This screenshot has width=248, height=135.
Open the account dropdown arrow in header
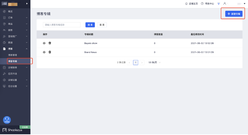pos(244,4)
